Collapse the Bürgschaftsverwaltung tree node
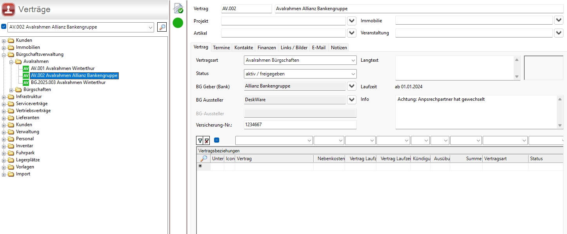This screenshot has height=234, width=567. point(4,54)
